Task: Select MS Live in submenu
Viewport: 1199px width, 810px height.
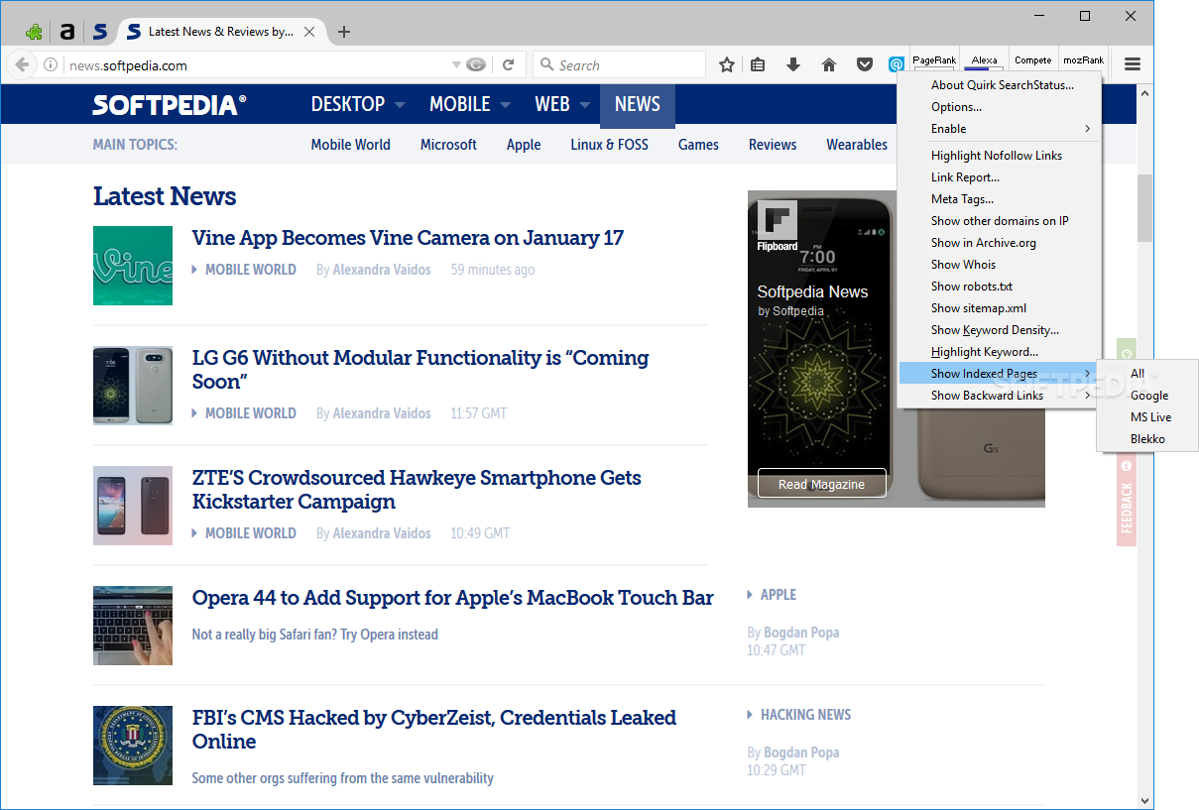Action: click(1147, 417)
